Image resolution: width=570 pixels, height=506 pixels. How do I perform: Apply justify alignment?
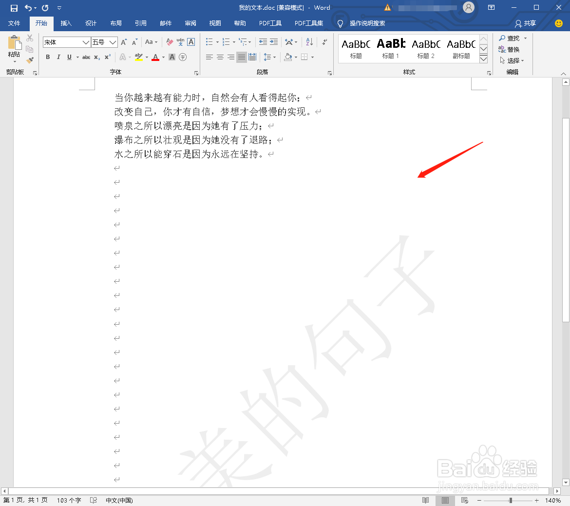click(x=241, y=57)
